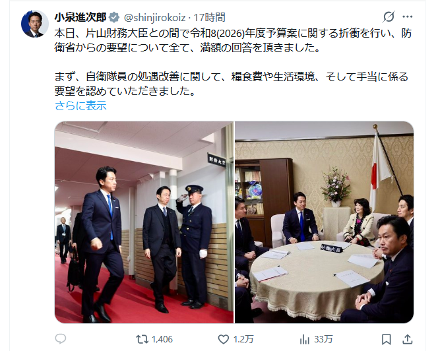Expand post with さらに表示
Image resolution: width=438 pixels, height=351 pixels.
click(x=80, y=106)
